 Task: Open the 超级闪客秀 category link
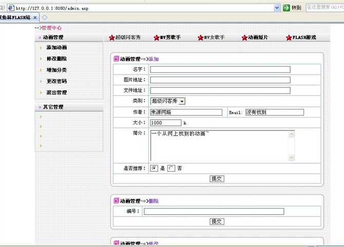[128, 37]
